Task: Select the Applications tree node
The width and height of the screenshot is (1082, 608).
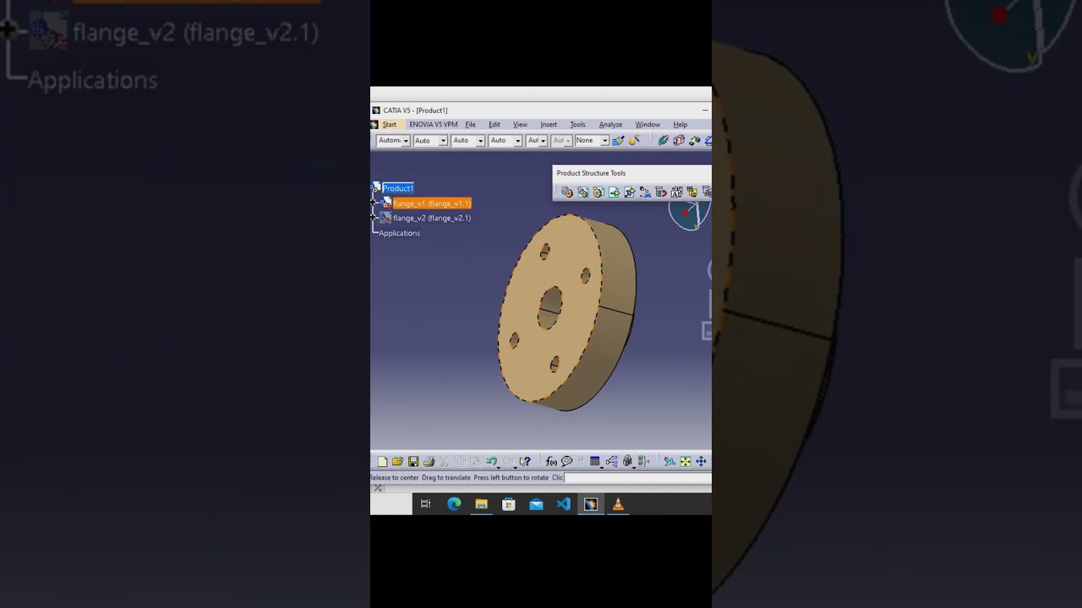Action: pos(399,233)
